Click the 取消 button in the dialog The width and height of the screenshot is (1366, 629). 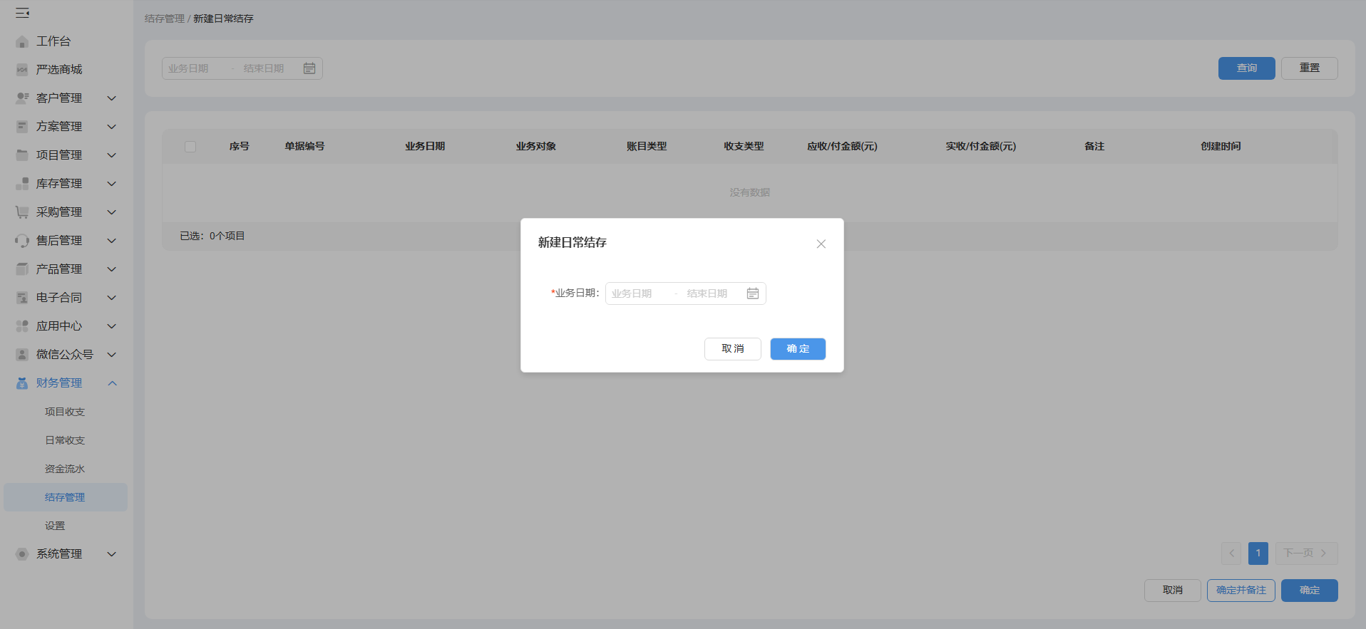733,349
